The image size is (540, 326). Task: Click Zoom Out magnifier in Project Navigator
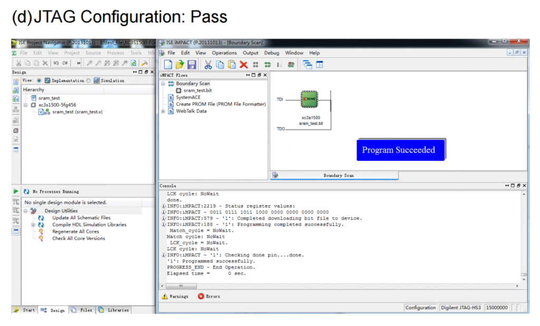[98, 63]
